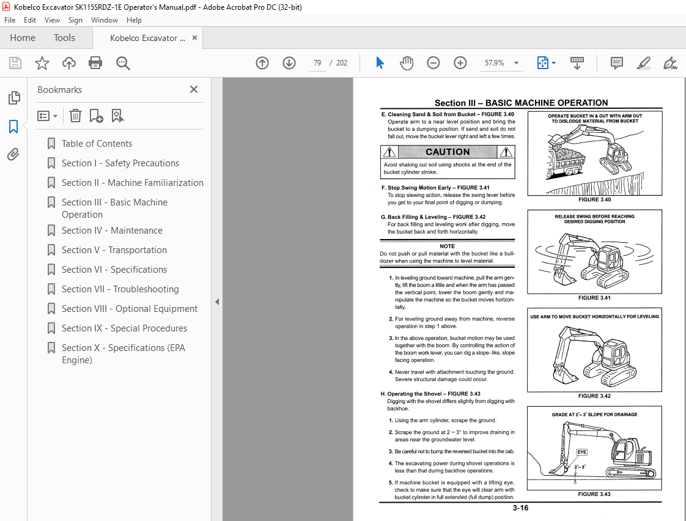The image size is (686, 521).
Task: Add document to starred favorites
Action: coord(42,63)
